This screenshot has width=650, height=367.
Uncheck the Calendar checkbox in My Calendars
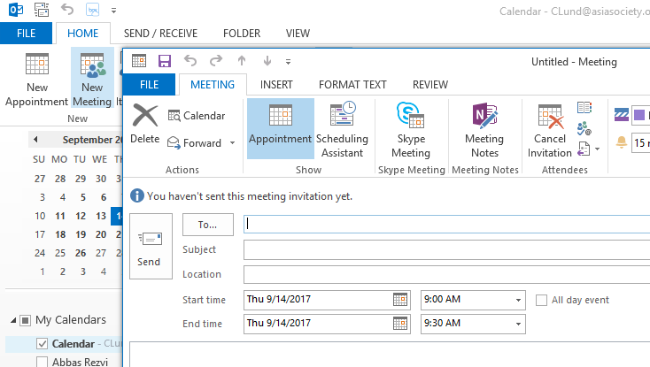click(x=42, y=343)
